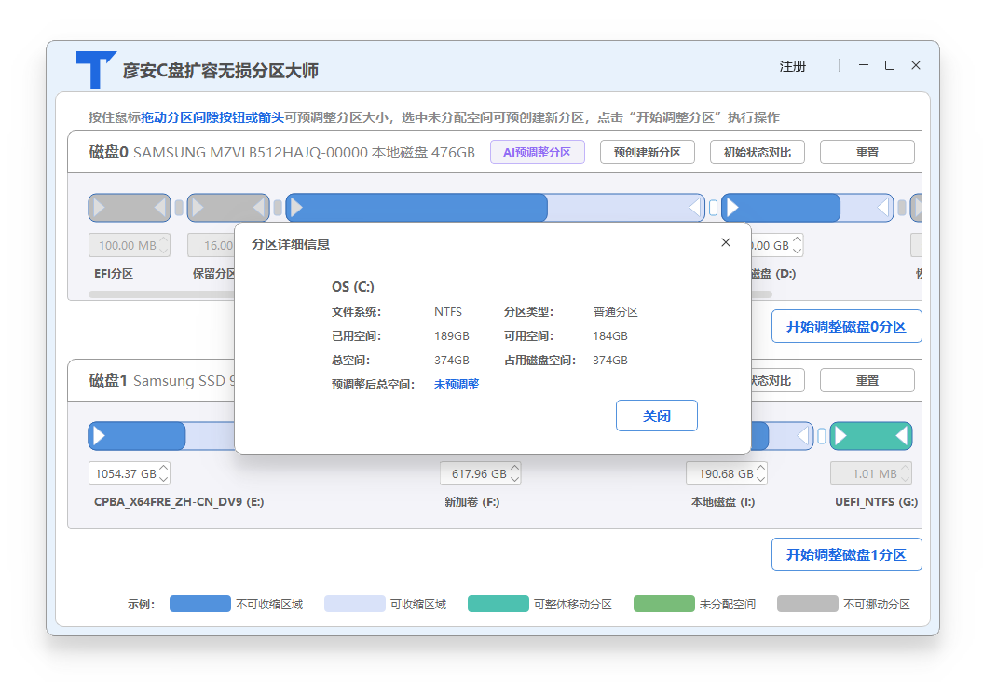983x682 pixels.
Task: Click the NTFS file system value
Action: [448, 311]
